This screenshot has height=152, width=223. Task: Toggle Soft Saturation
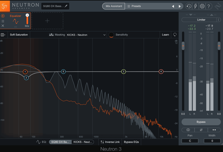(x=19, y=35)
